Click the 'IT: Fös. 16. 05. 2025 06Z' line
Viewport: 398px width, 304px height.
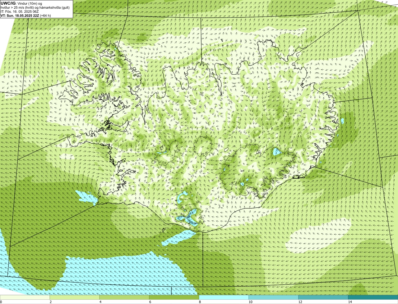[x=20, y=11]
